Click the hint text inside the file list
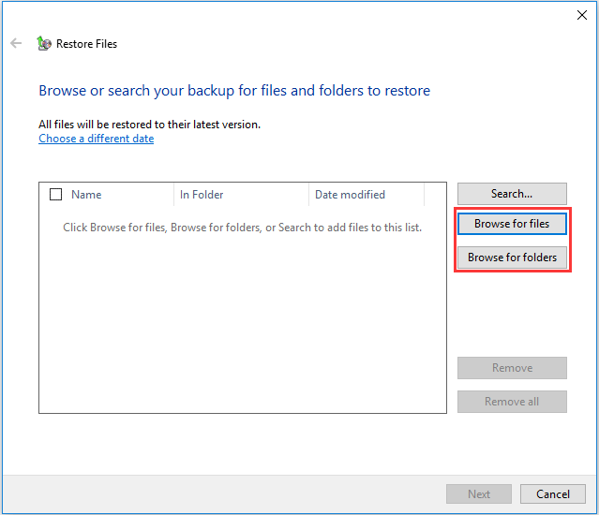 [242, 228]
